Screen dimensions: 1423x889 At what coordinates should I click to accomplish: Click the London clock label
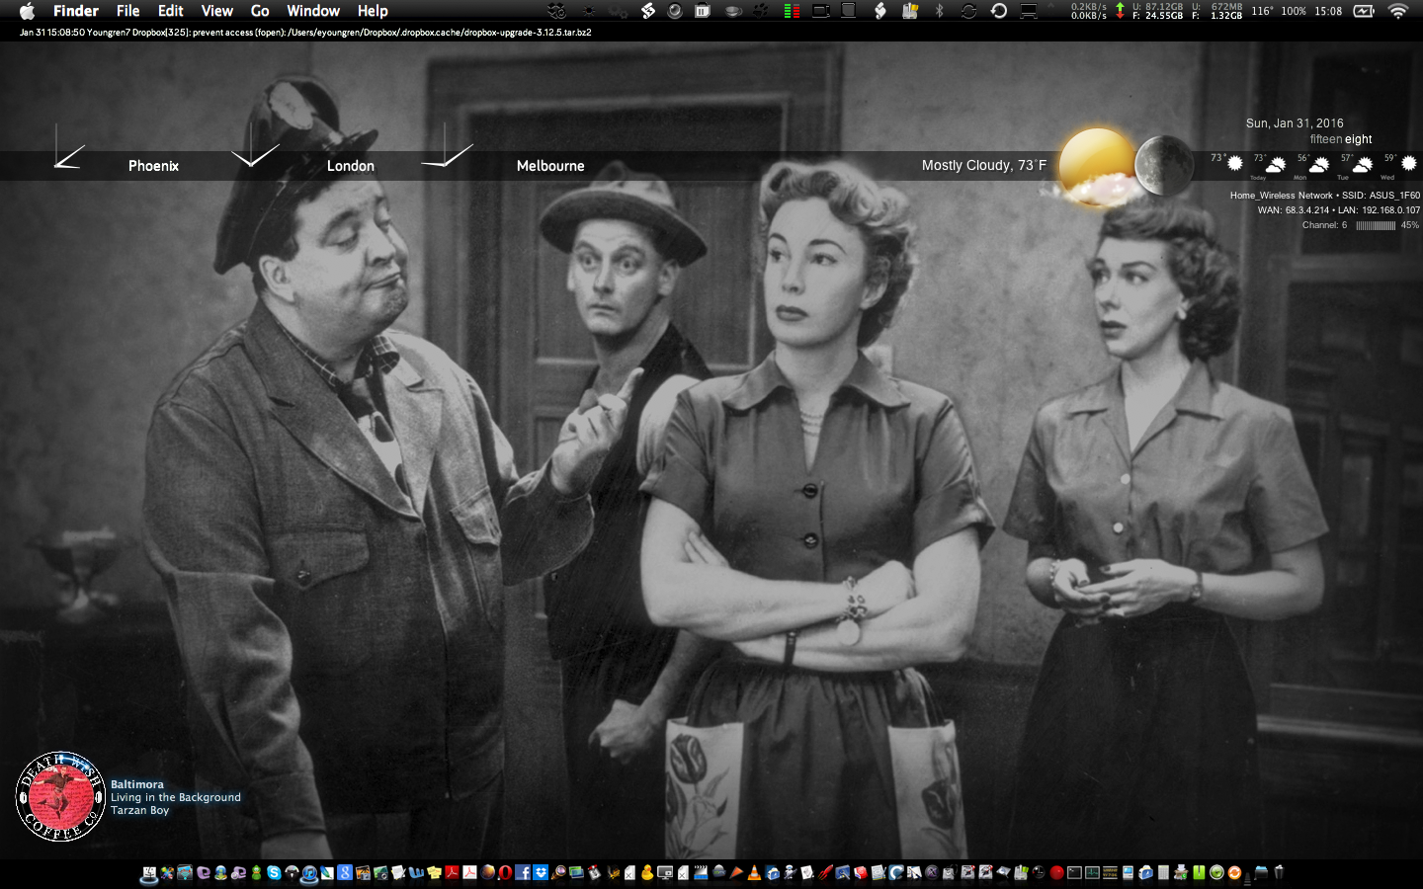click(x=351, y=166)
